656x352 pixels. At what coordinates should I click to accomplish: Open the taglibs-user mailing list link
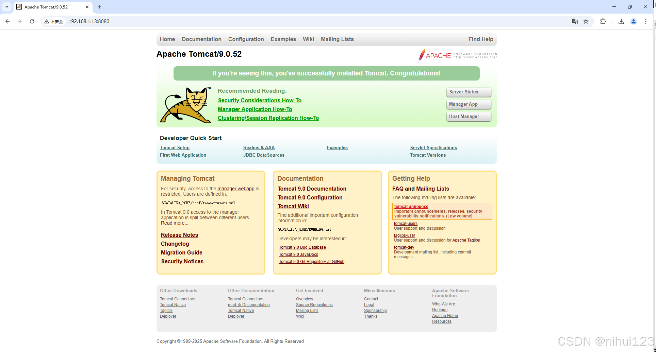tap(405, 235)
